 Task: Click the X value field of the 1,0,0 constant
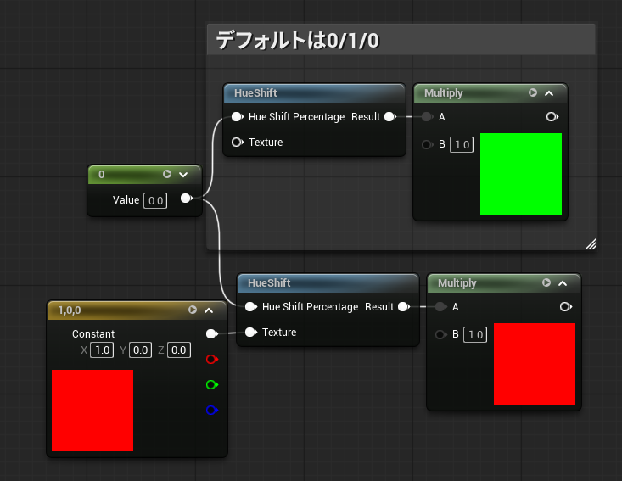(x=102, y=350)
